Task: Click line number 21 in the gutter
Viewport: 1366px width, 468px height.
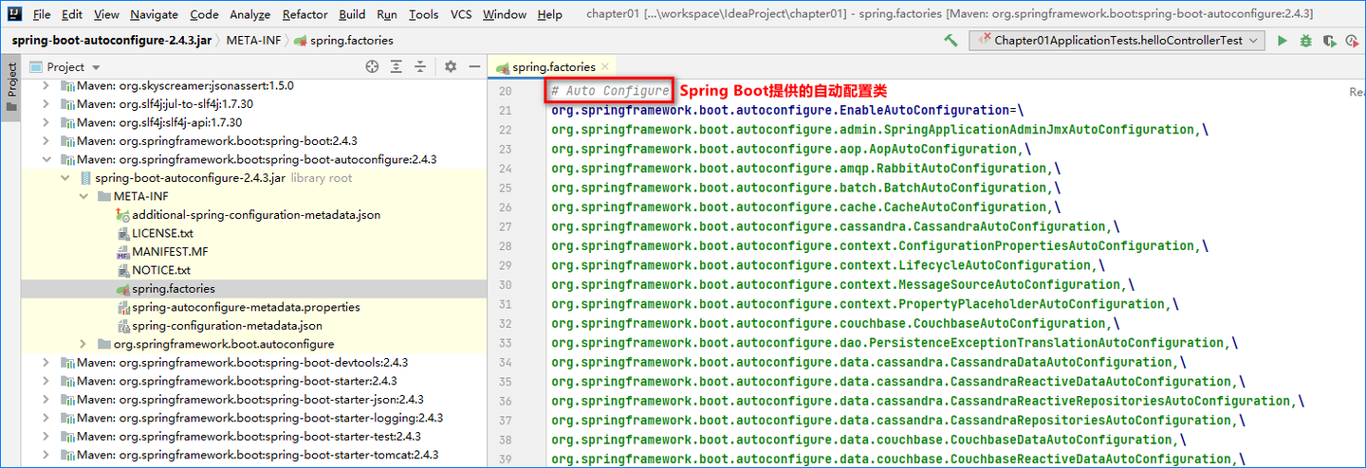Action: click(x=505, y=110)
